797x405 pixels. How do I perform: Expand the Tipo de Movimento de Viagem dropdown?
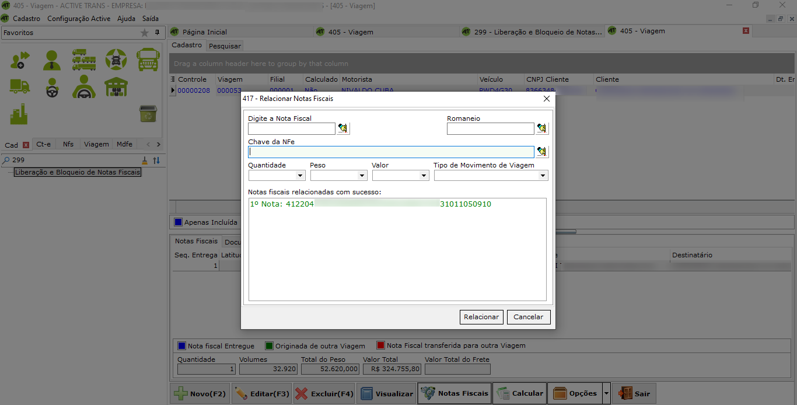click(543, 176)
